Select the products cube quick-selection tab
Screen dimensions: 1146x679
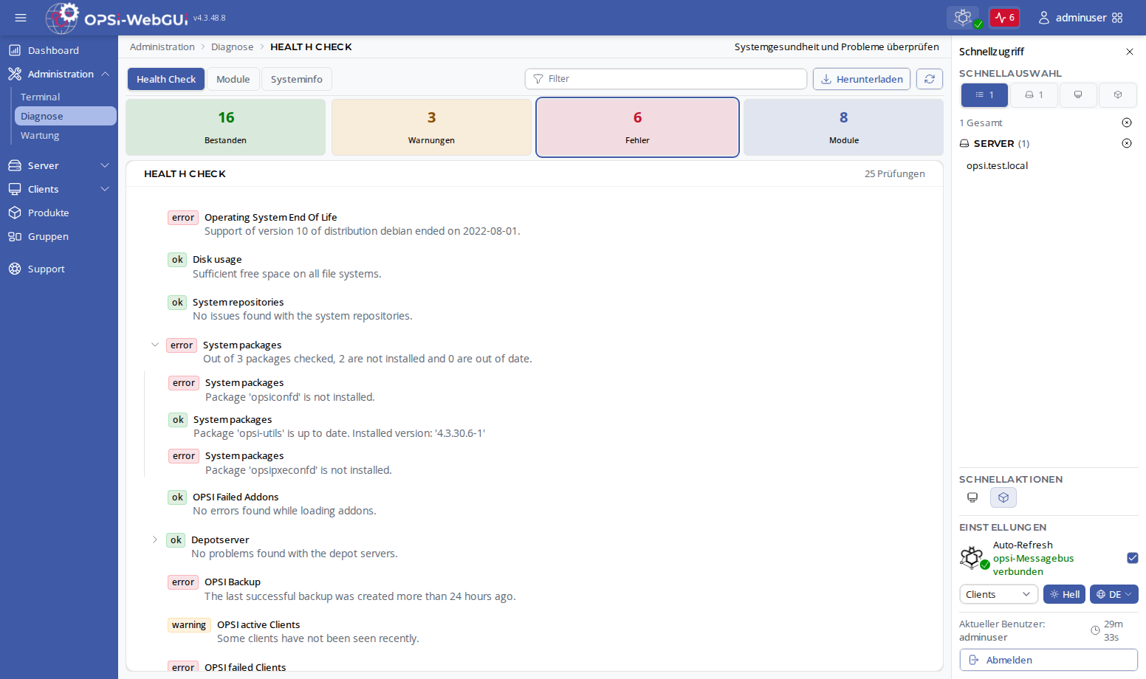click(1118, 95)
